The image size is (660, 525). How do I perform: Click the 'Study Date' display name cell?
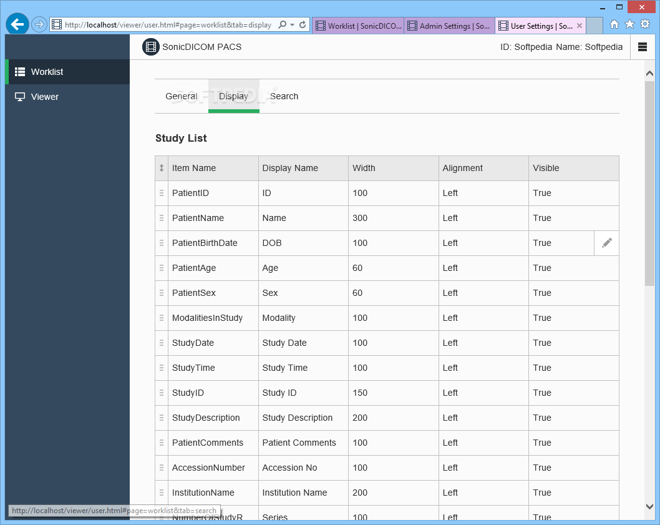point(303,343)
